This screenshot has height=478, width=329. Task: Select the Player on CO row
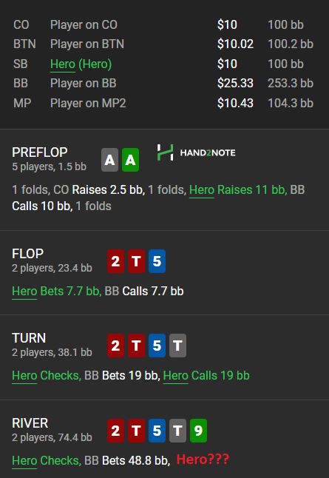tap(163, 24)
